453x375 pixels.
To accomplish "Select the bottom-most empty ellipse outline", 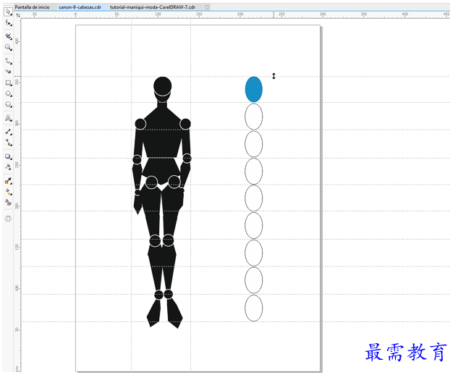I will 254,308.
